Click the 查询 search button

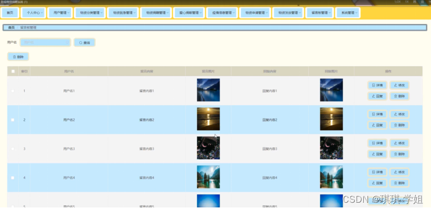tap(85, 43)
